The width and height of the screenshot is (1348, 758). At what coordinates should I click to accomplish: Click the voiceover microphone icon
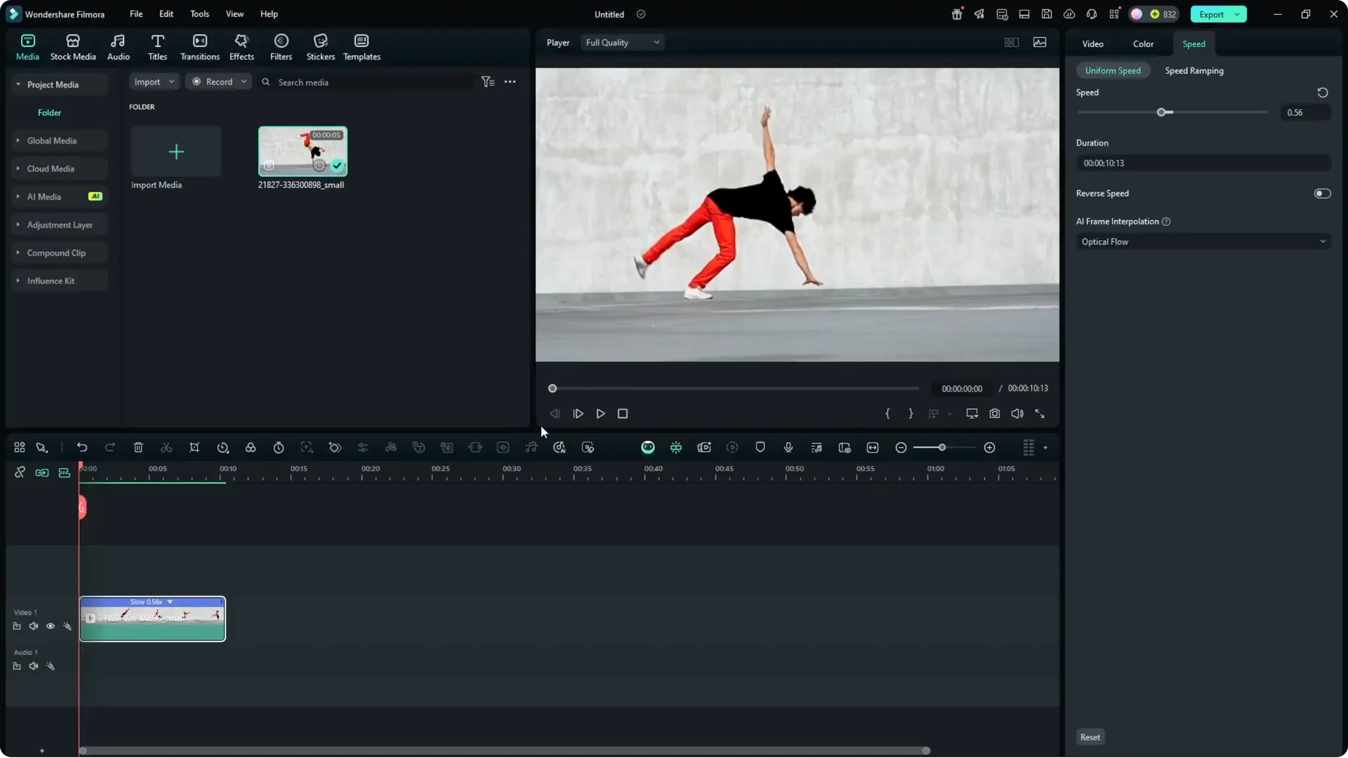(788, 447)
